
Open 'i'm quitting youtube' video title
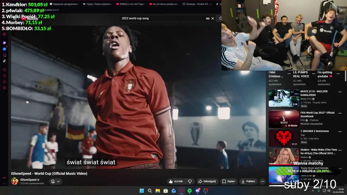coord(325,74)
